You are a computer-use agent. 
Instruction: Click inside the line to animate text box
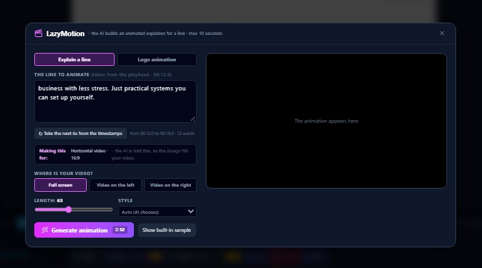click(x=115, y=101)
